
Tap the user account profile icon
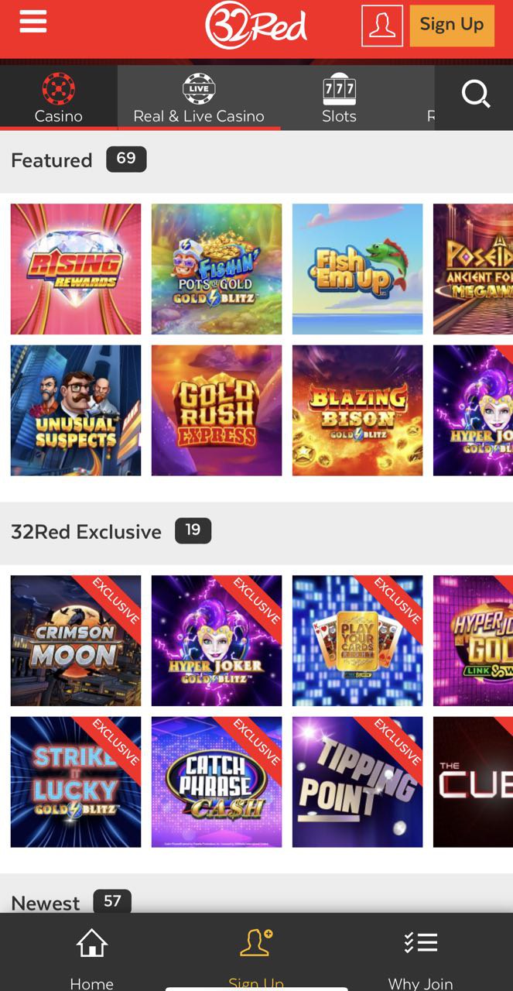coord(381,26)
